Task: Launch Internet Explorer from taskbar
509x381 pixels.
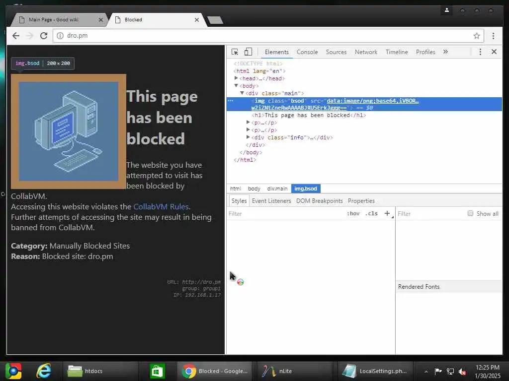Action: pyautogui.click(x=44, y=371)
